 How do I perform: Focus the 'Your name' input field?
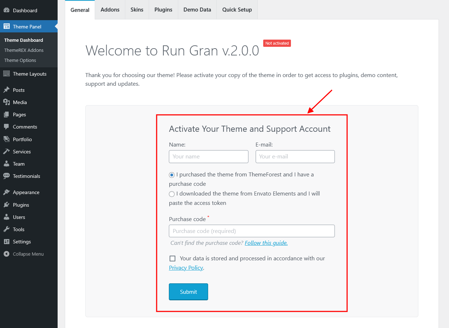tap(208, 157)
